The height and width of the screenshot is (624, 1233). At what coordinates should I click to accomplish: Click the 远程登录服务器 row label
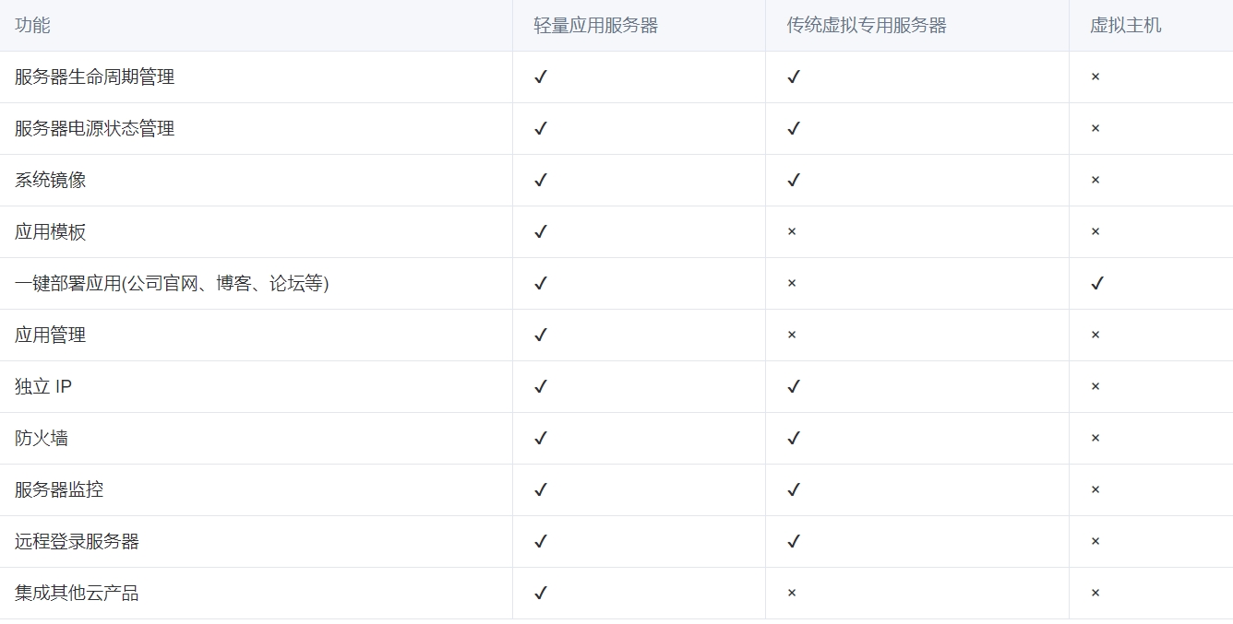77,542
